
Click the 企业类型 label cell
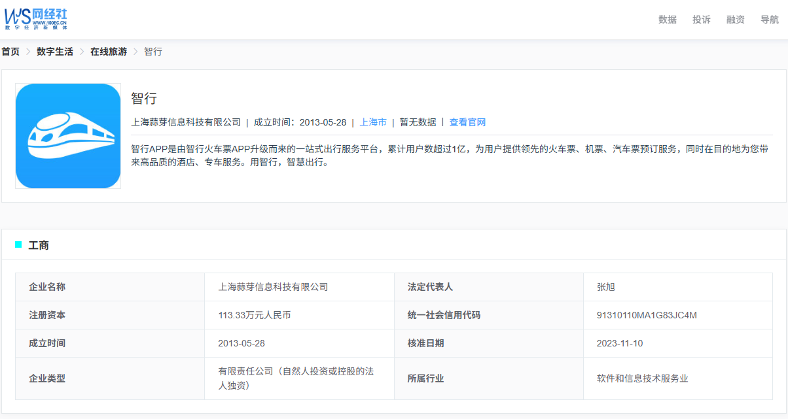coord(110,378)
